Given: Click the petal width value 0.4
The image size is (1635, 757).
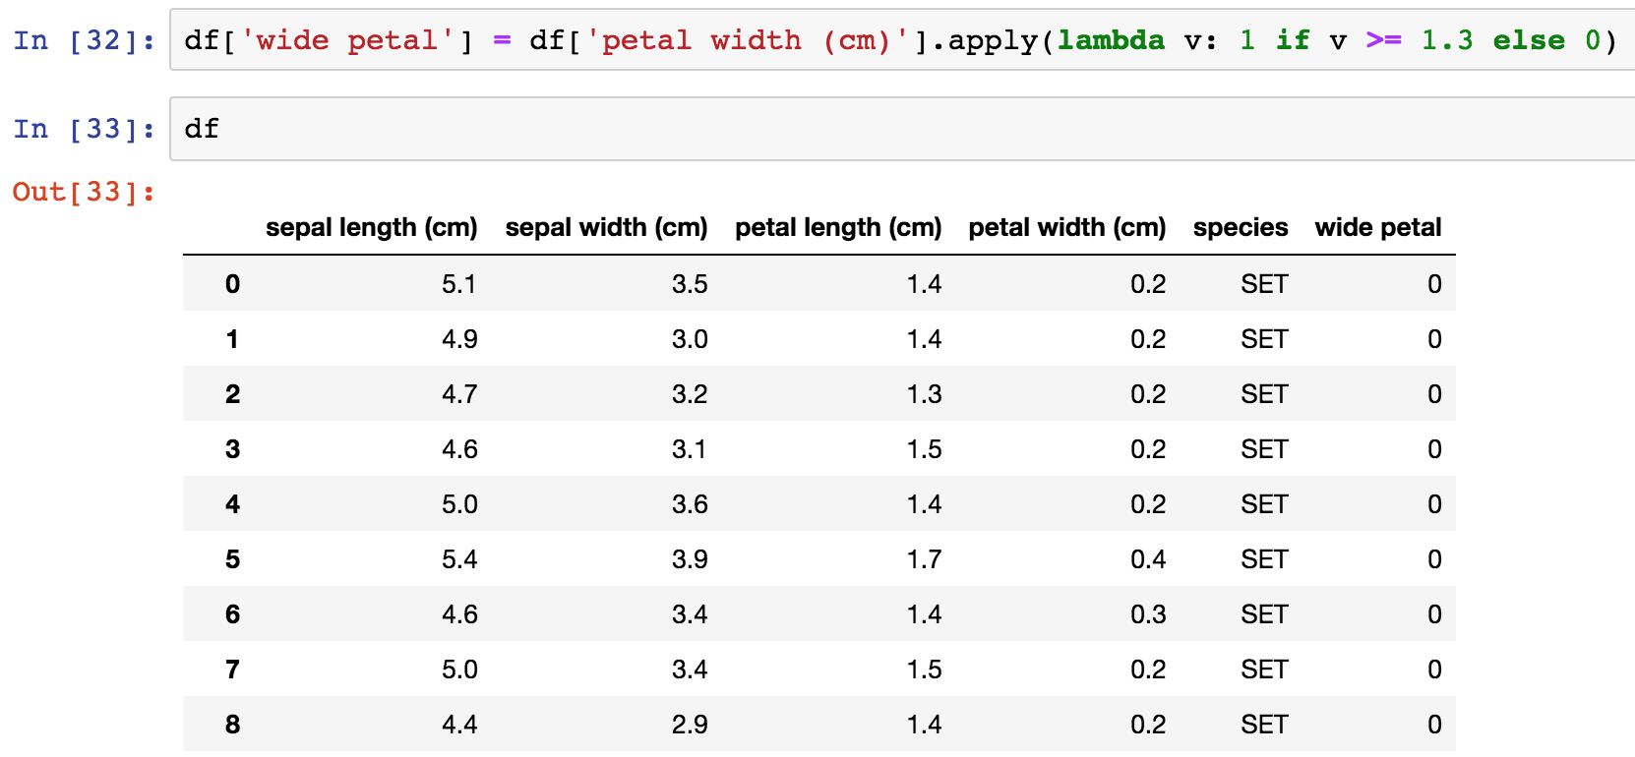Looking at the screenshot, I should (1147, 559).
